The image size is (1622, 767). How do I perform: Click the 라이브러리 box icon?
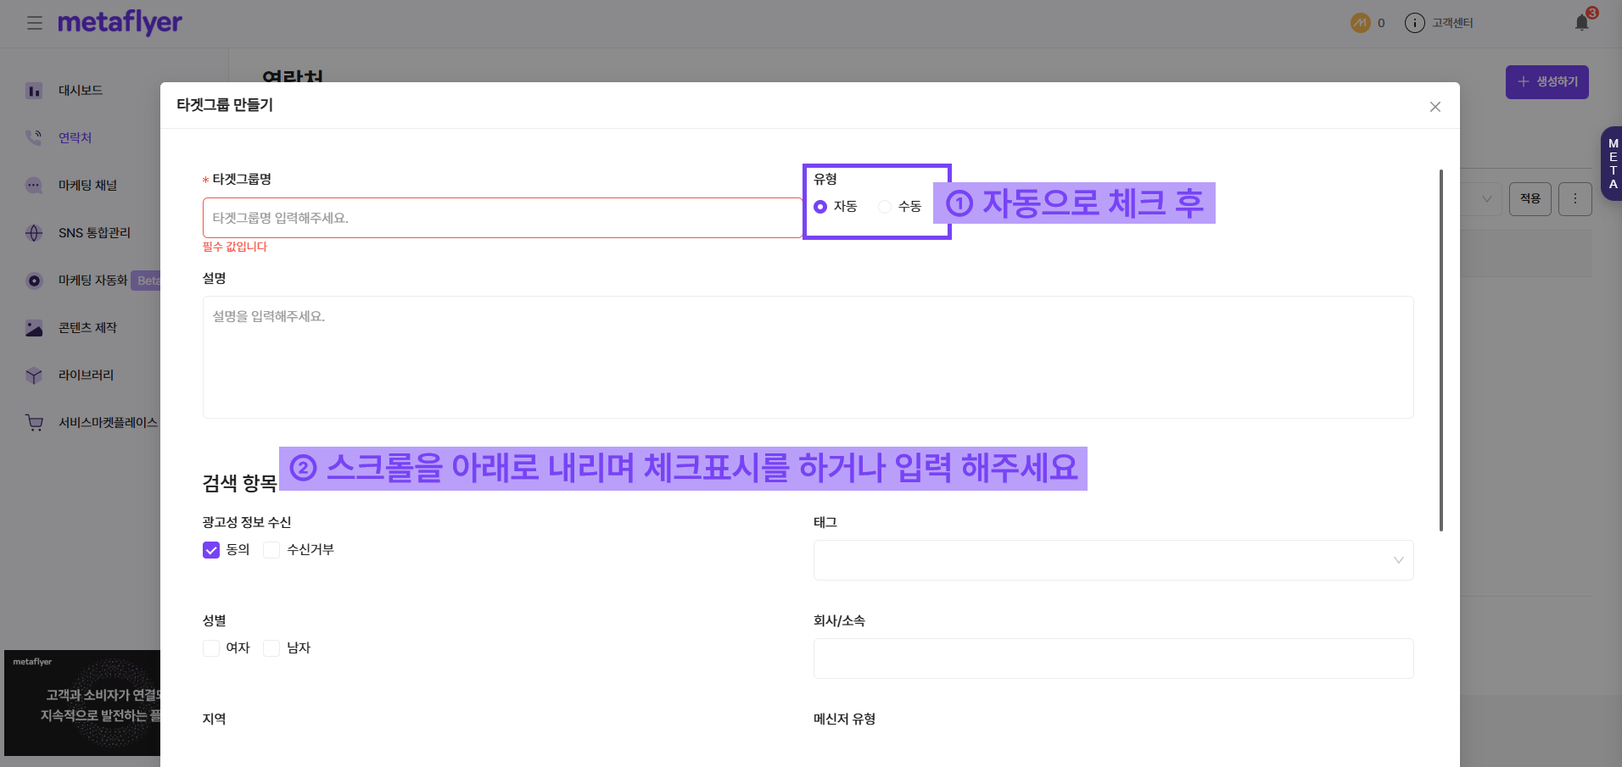(34, 375)
